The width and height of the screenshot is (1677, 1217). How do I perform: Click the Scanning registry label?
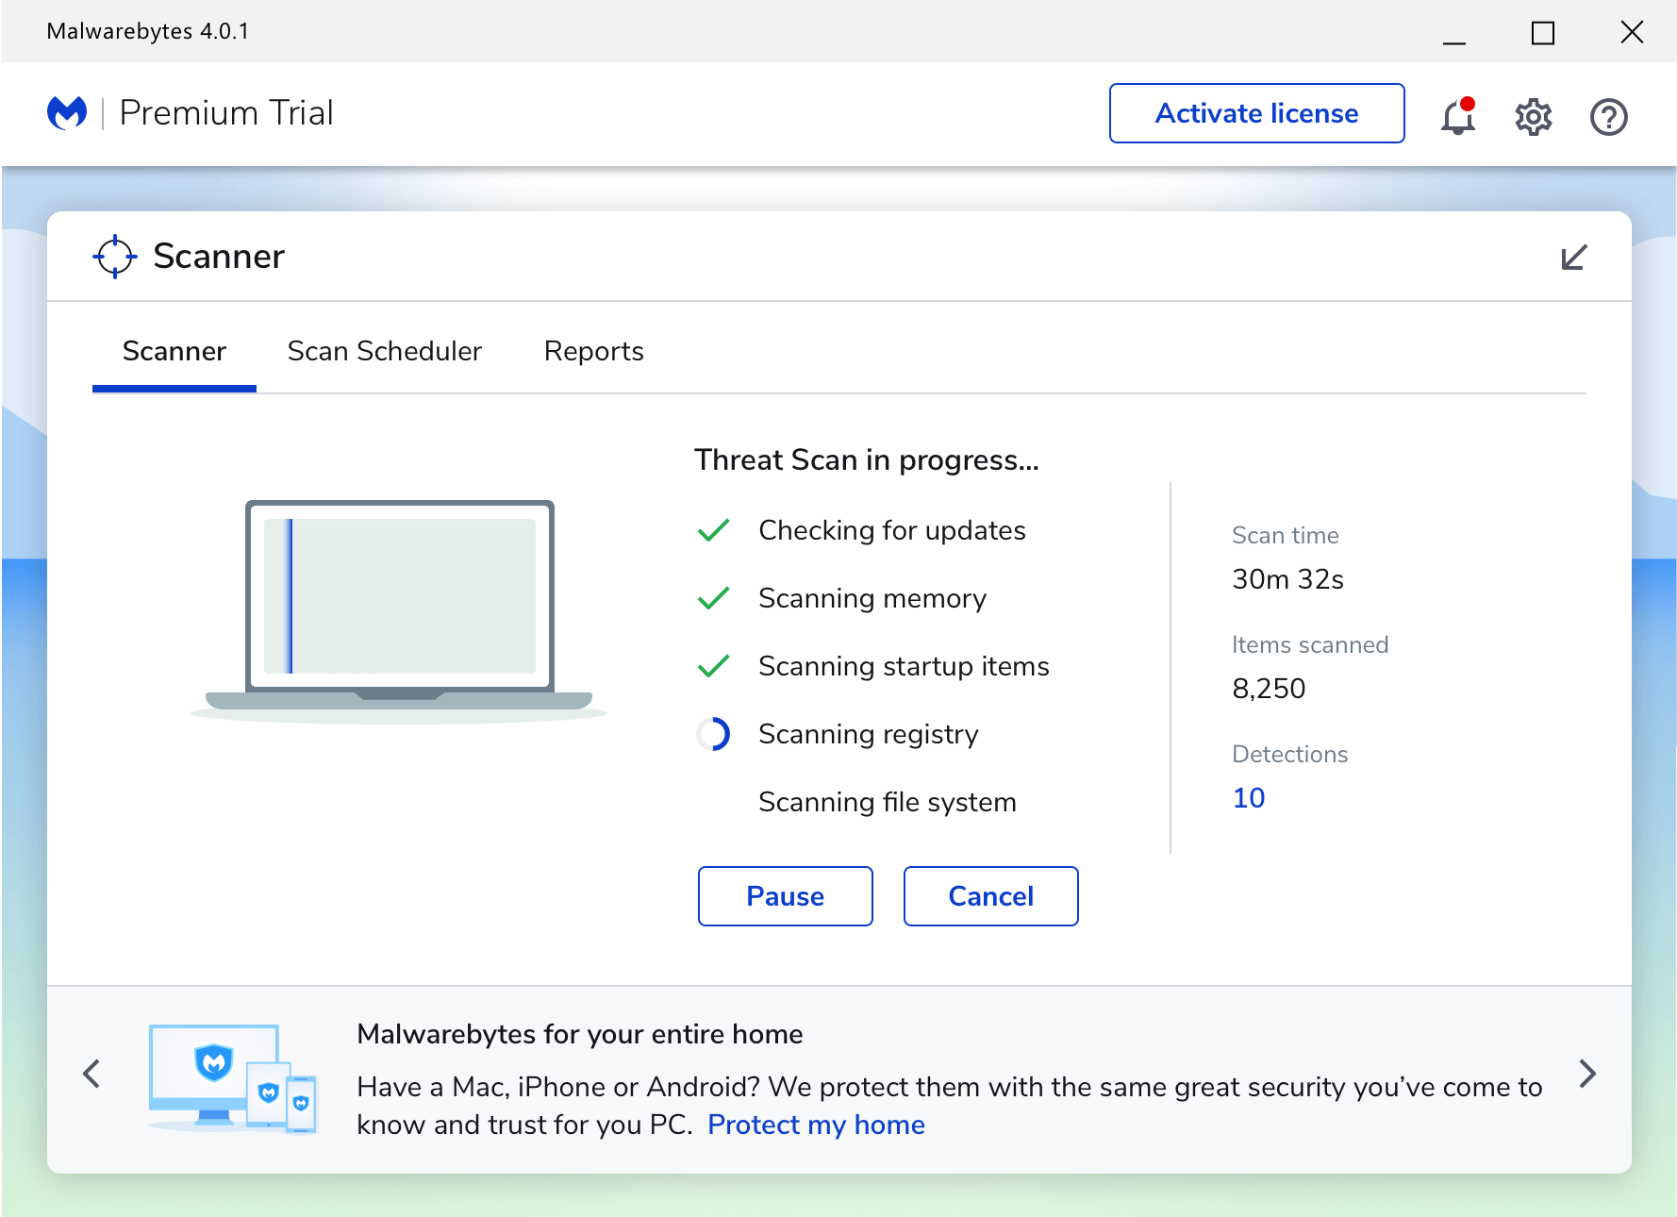(869, 734)
